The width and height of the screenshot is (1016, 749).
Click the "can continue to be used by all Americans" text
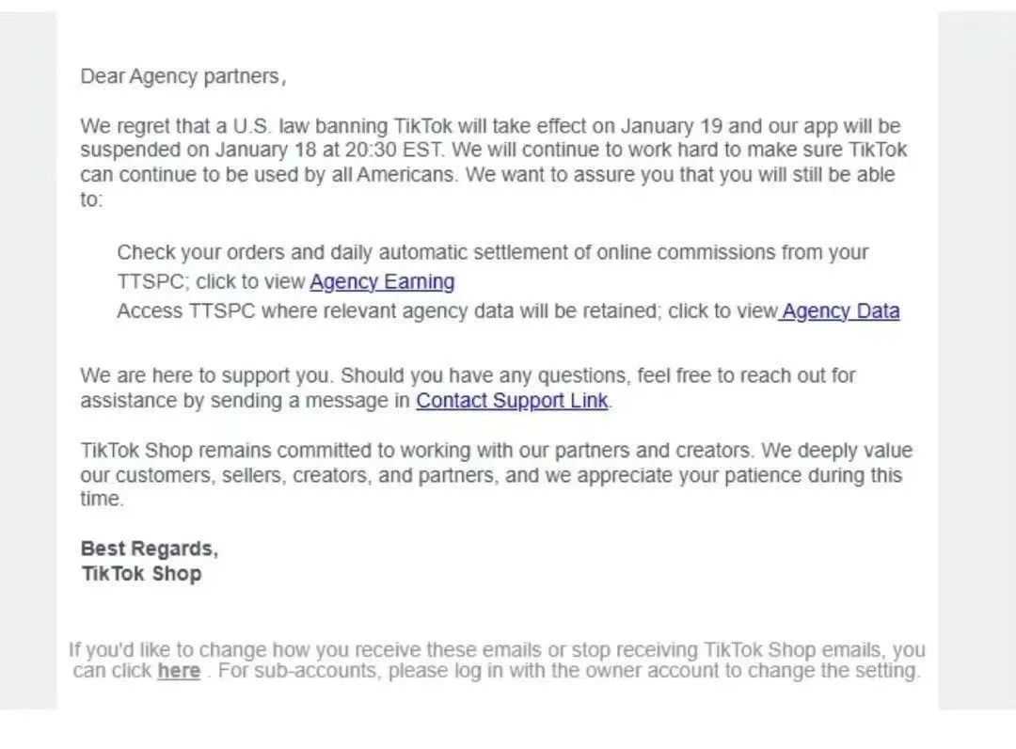pos(267,175)
